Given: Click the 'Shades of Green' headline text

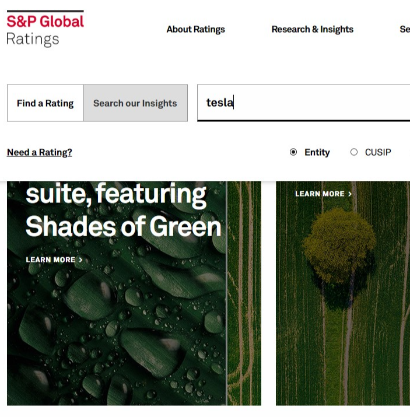Looking at the screenshot, I should pyautogui.click(x=124, y=227).
